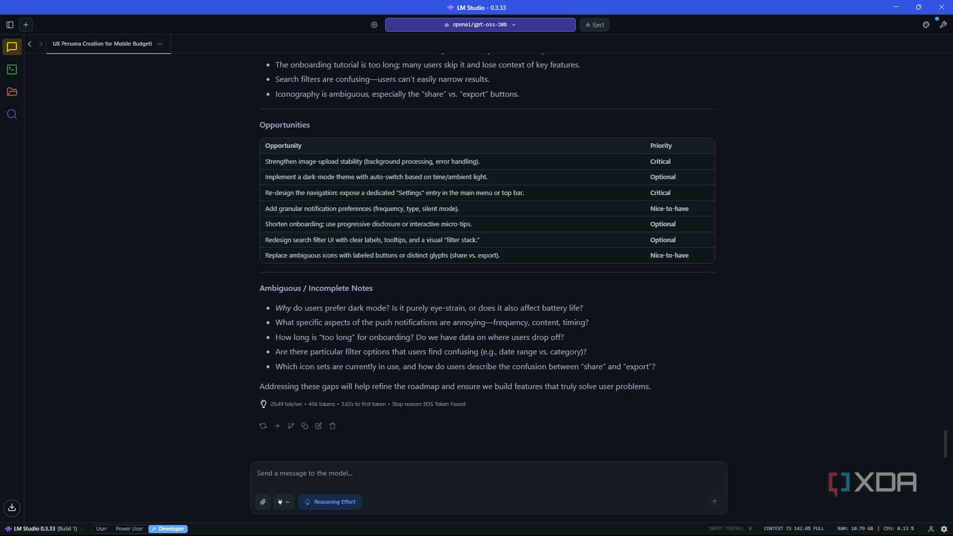Click the Input Tokens counter

click(x=730, y=528)
